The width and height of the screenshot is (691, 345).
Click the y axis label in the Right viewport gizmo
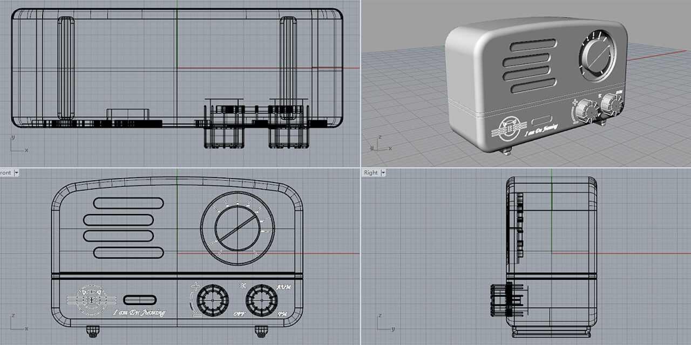click(393, 329)
